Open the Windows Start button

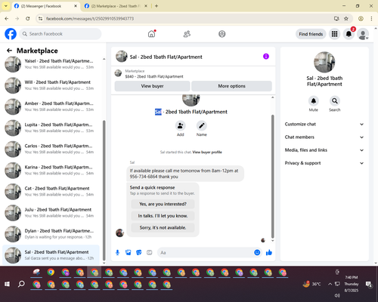(x=7, y=284)
